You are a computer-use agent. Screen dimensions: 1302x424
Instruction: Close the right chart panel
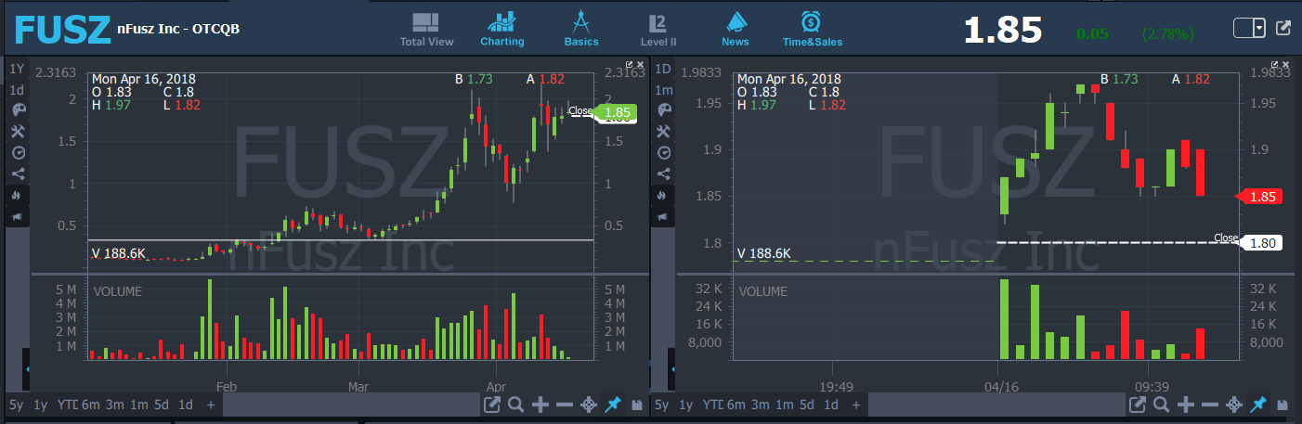pos(1285,65)
